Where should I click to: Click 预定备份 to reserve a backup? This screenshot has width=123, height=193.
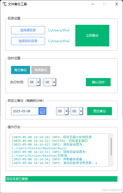tap(100, 111)
